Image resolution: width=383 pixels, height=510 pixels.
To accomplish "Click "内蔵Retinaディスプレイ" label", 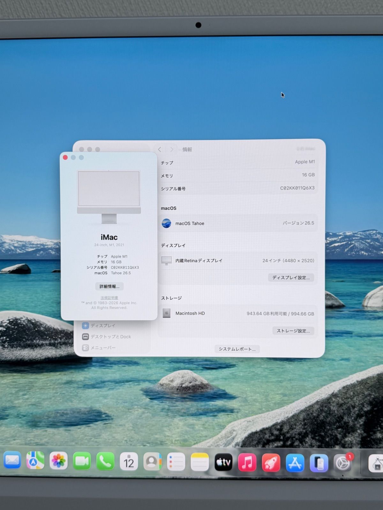I will point(199,261).
